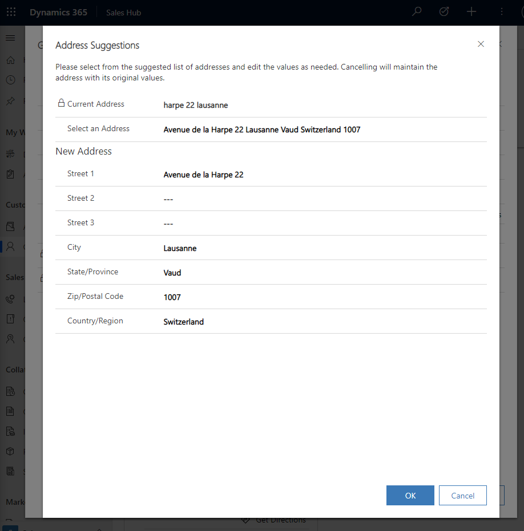Close the Address Suggestions dialog
Screen dimensions: 524x531
coord(481,44)
